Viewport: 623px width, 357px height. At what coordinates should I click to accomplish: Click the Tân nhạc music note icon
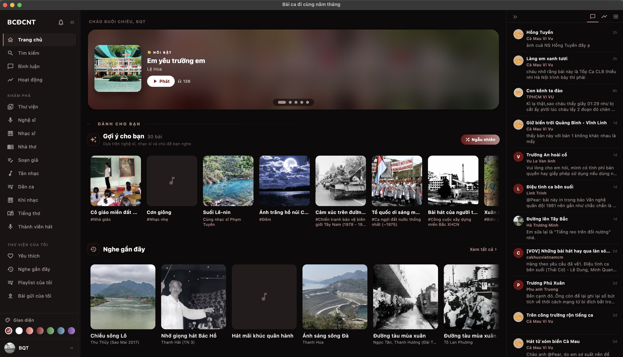click(x=10, y=173)
